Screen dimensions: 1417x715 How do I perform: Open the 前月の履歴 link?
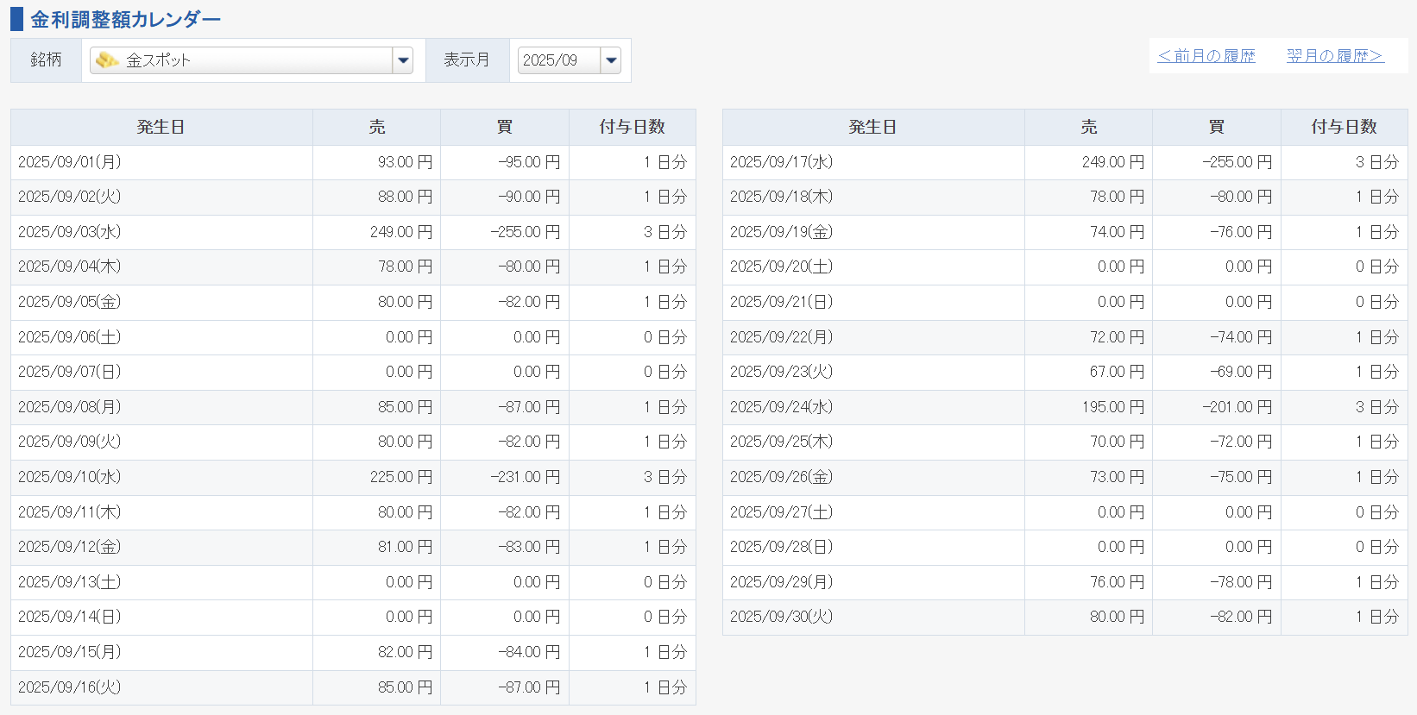coord(1206,56)
